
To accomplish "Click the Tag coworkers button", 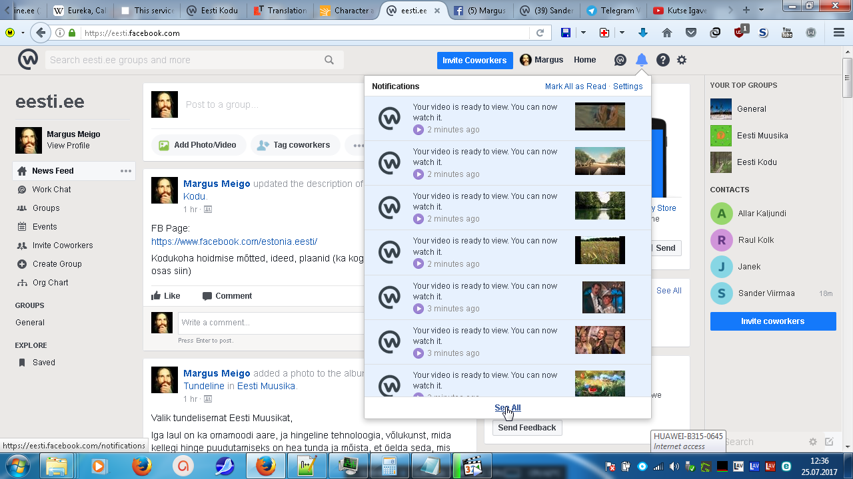I will [295, 145].
